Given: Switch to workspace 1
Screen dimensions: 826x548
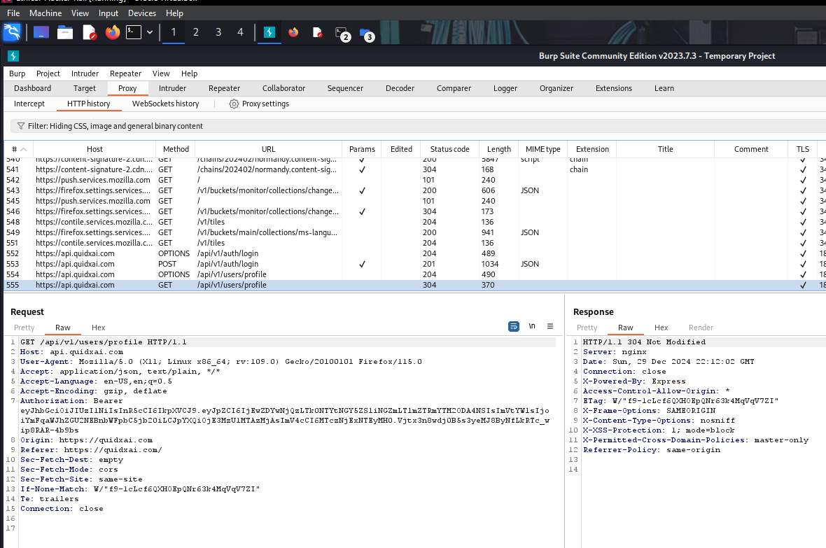Looking at the screenshot, I should coord(174,32).
